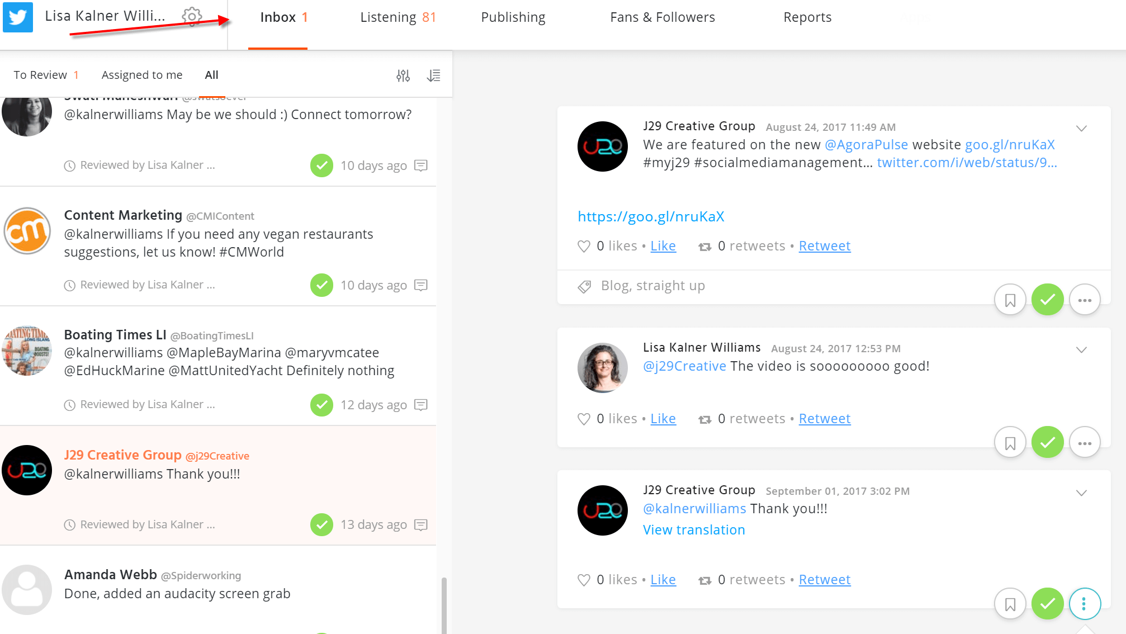1126x634 pixels.
Task: Open comment icon on Content Marketing item
Action: [x=421, y=285]
